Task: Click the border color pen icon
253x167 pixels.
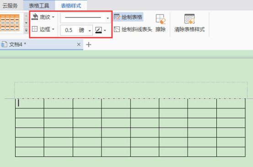Action: (x=98, y=30)
